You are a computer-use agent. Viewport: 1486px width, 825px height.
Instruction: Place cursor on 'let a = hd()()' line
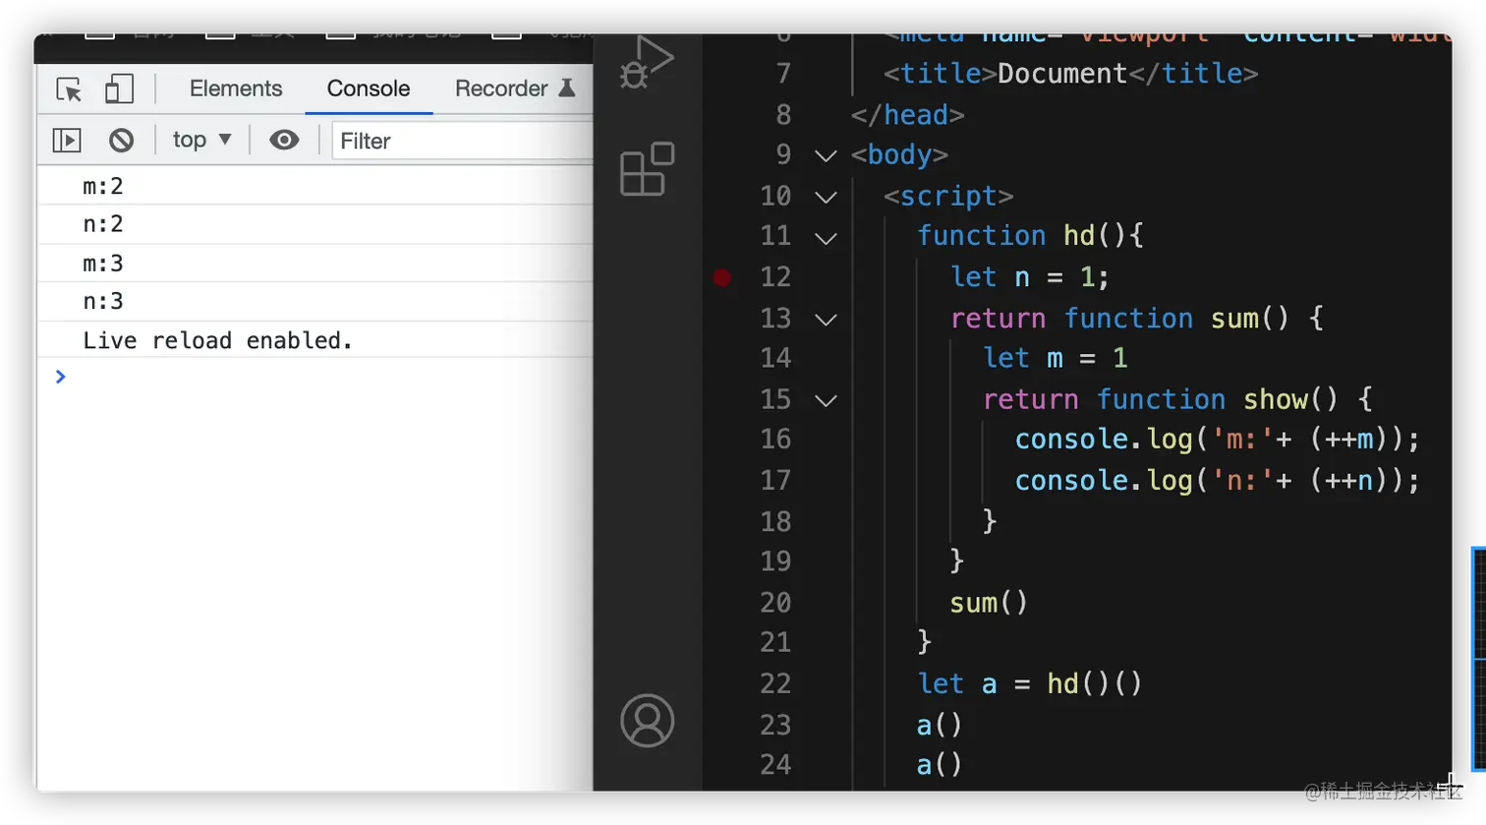tap(1029, 683)
